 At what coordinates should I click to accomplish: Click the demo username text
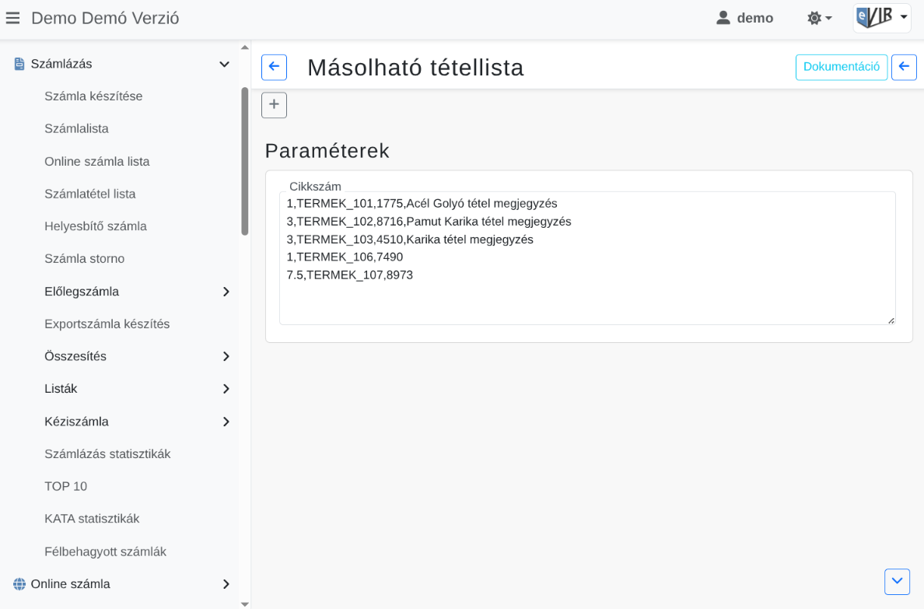[x=755, y=18]
